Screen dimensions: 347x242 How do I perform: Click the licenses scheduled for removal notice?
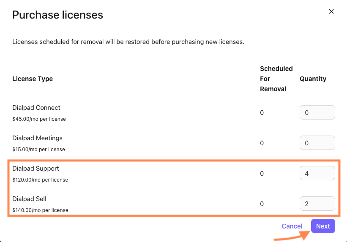(x=128, y=42)
